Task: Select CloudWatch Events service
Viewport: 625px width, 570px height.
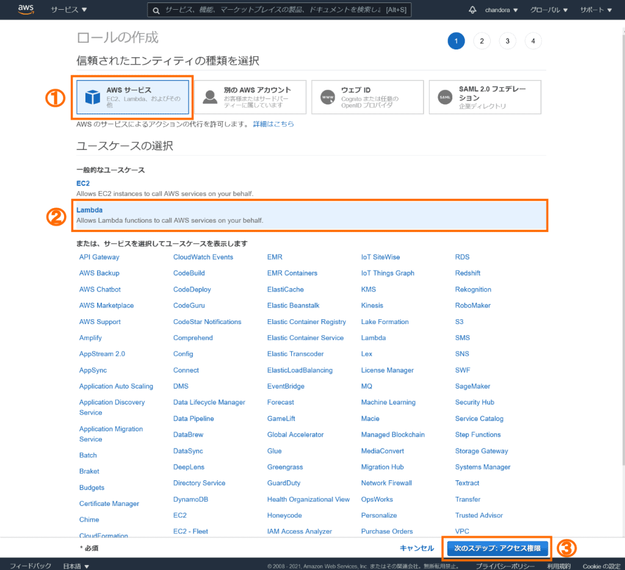Action: click(203, 257)
